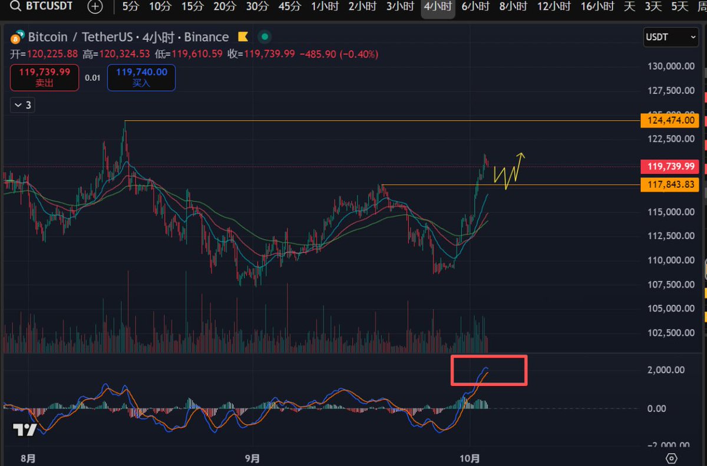Click the 107,500.00 price axis label

670,284
